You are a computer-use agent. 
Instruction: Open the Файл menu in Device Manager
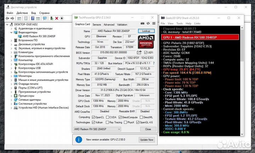10,13
